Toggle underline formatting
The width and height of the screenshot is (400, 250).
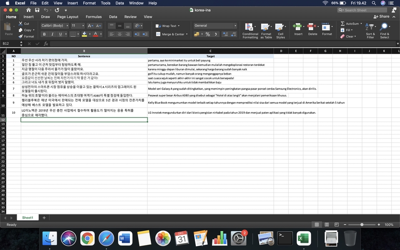pyautogui.click(x=60, y=34)
